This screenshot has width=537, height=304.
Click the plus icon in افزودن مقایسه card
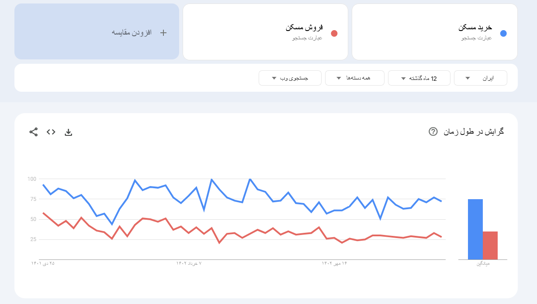pyautogui.click(x=163, y=32)
